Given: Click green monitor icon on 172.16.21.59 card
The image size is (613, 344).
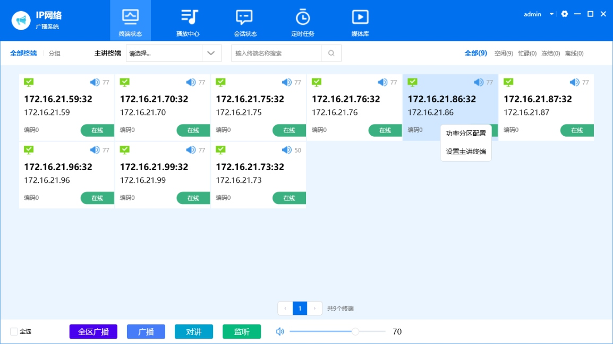Looking at the screenshot, I should 29,82.
